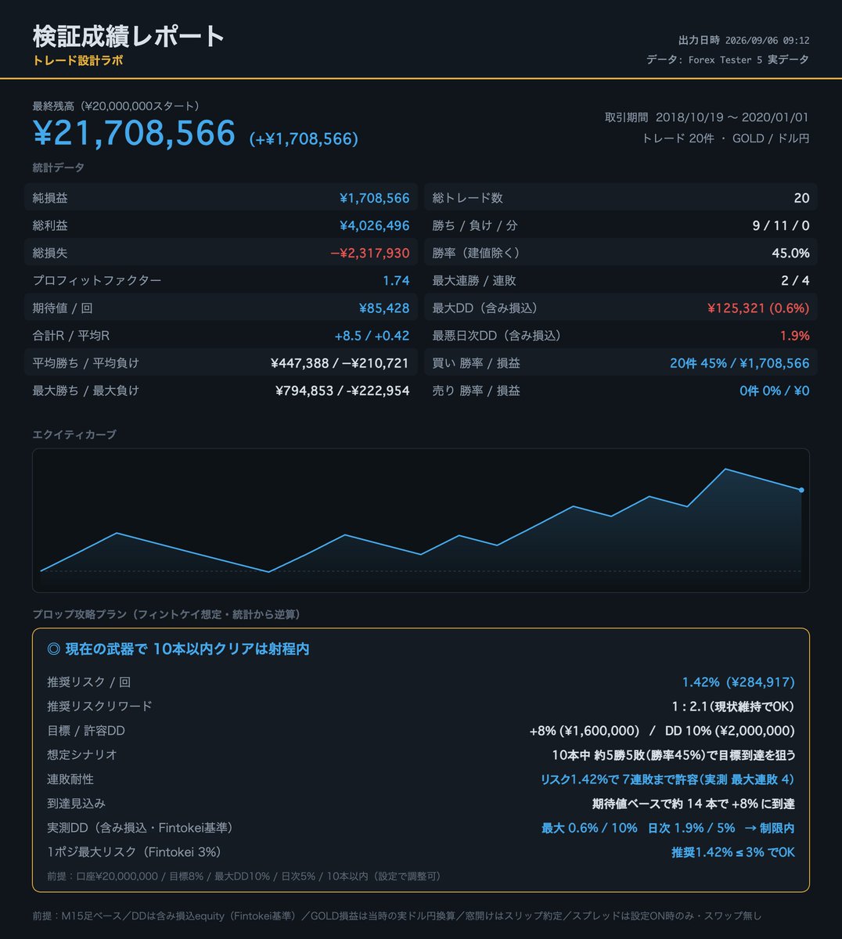842x939 pixels.
Task: Click the エクイティカーブ section heading
Action: tap(74, 434)
